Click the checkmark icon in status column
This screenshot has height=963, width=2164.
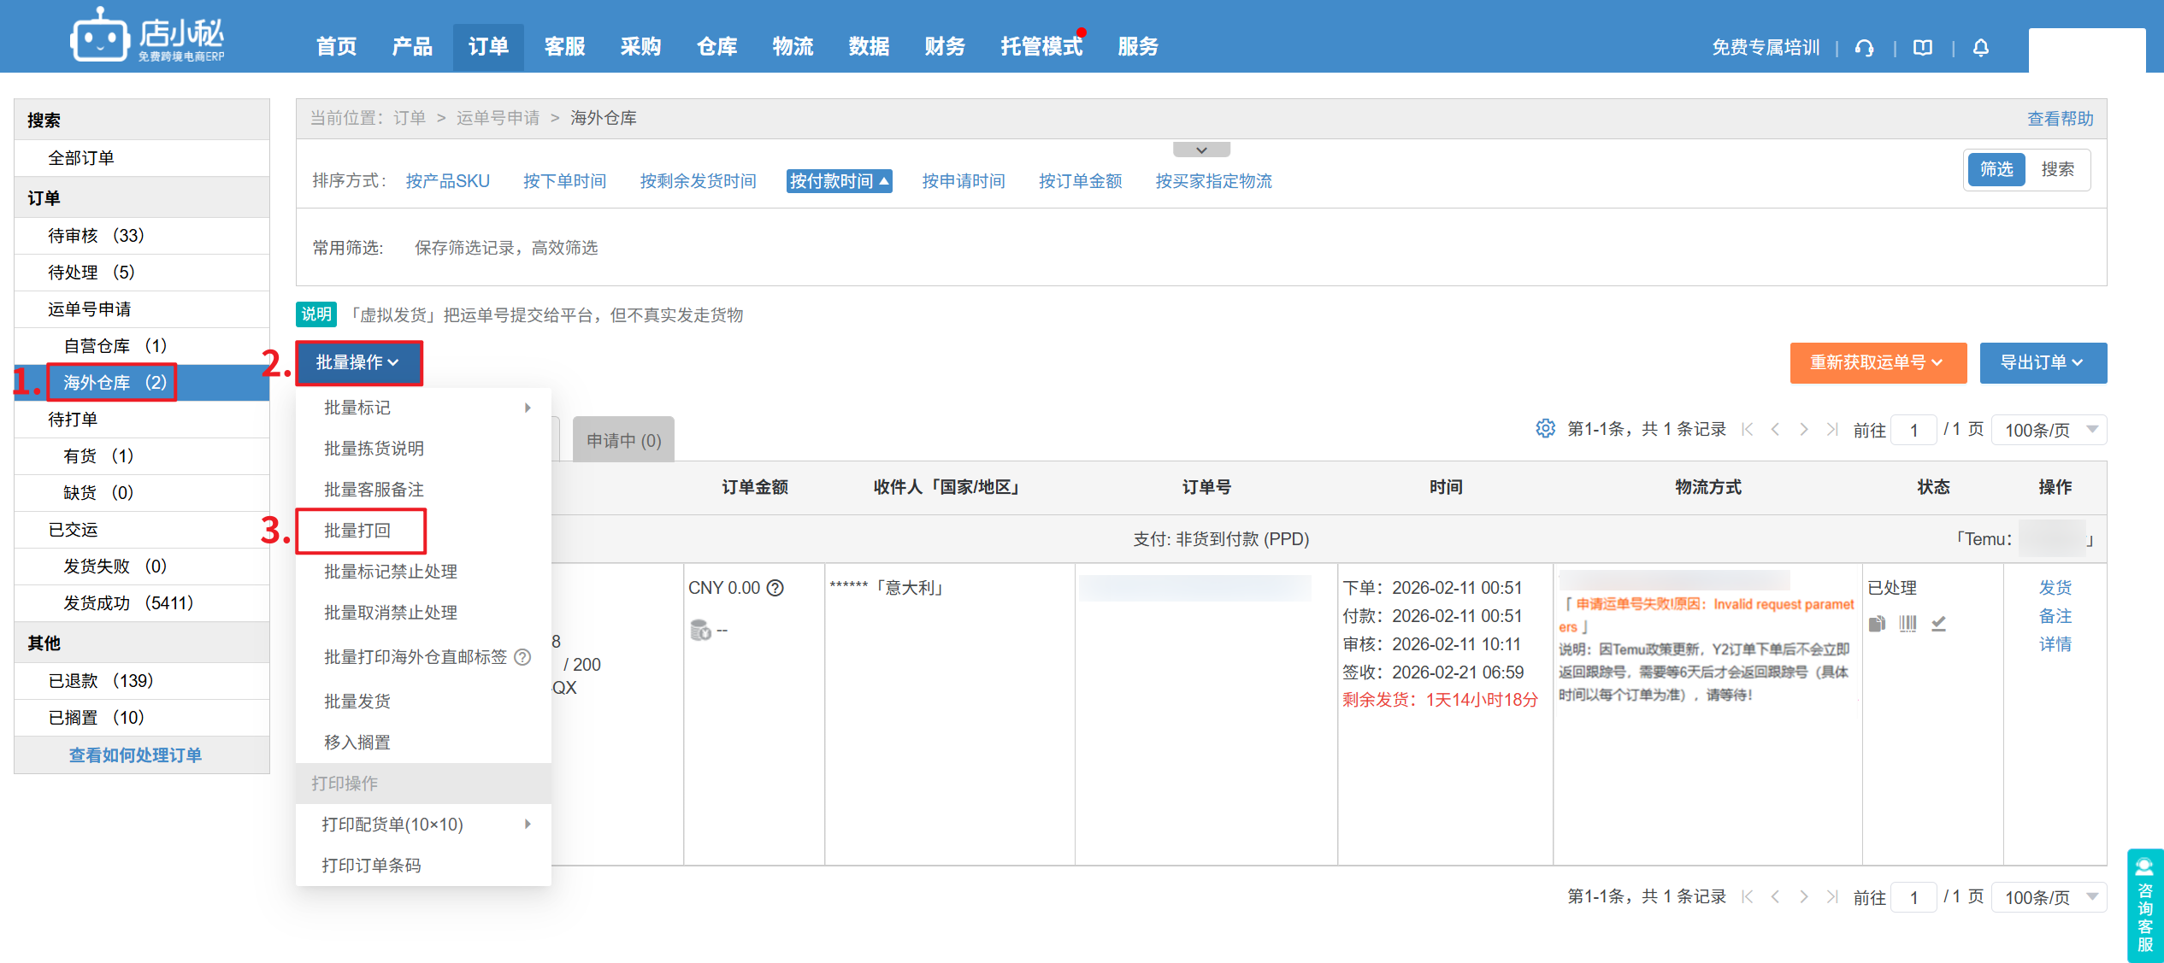pyautogui.click(x=1938, y=624)
